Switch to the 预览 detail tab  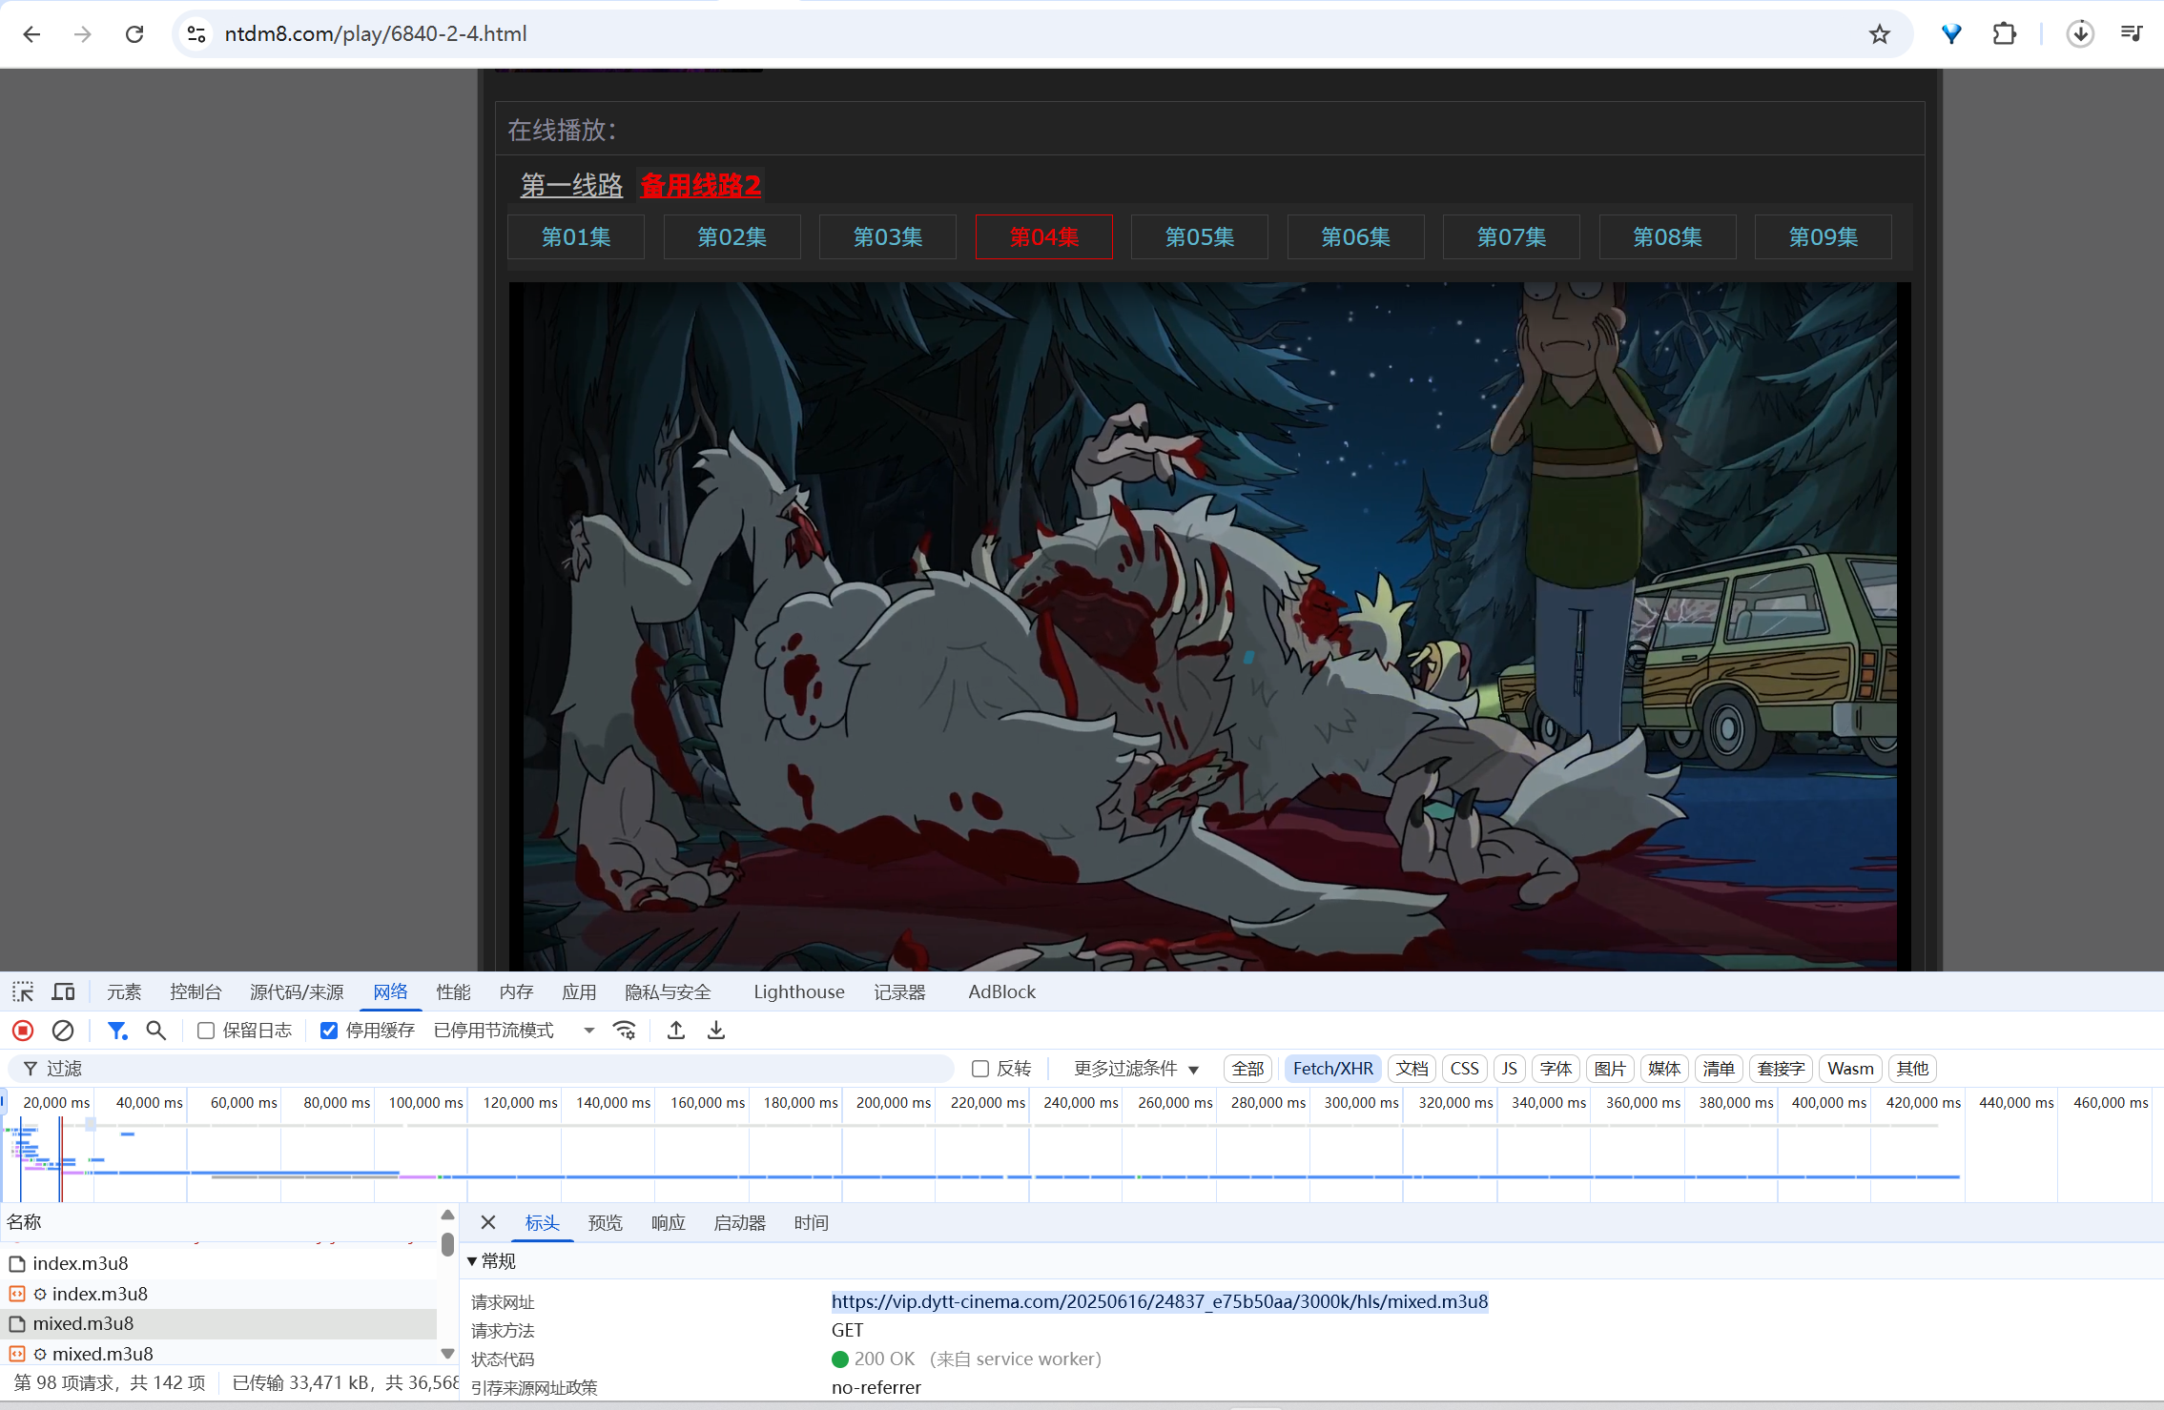tap(605, 1222)
